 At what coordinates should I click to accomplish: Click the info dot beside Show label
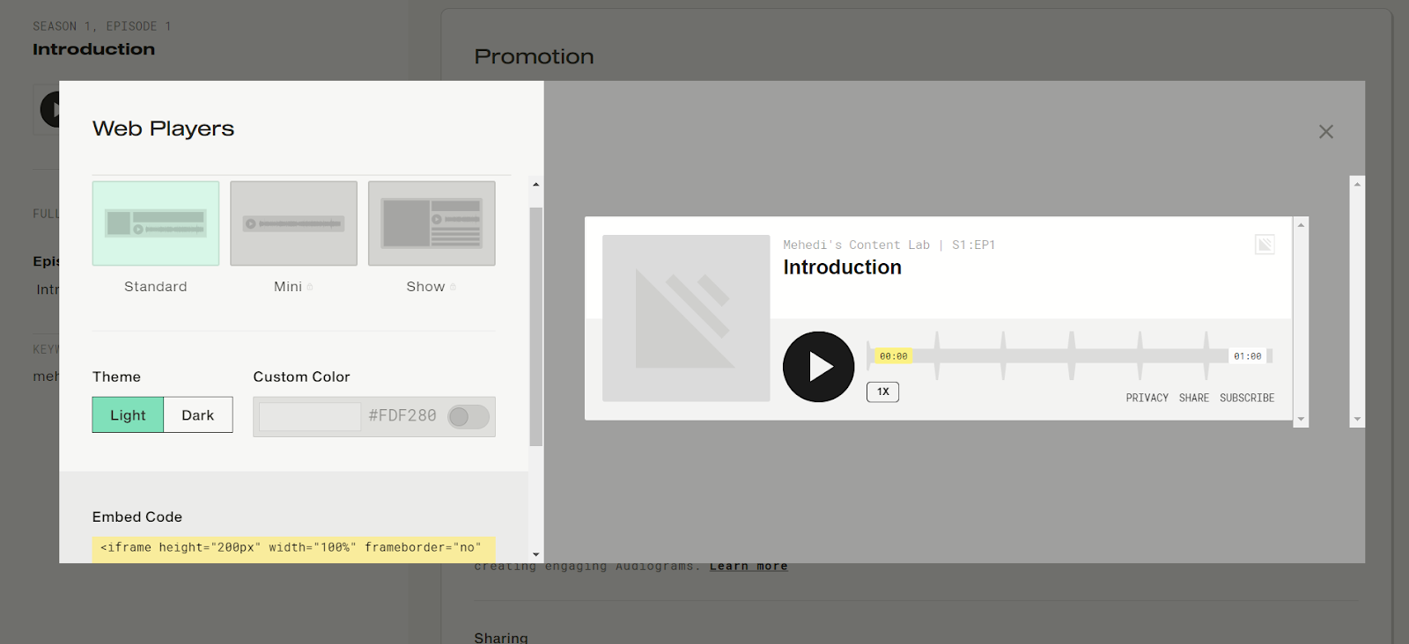(x=453, y=287)
